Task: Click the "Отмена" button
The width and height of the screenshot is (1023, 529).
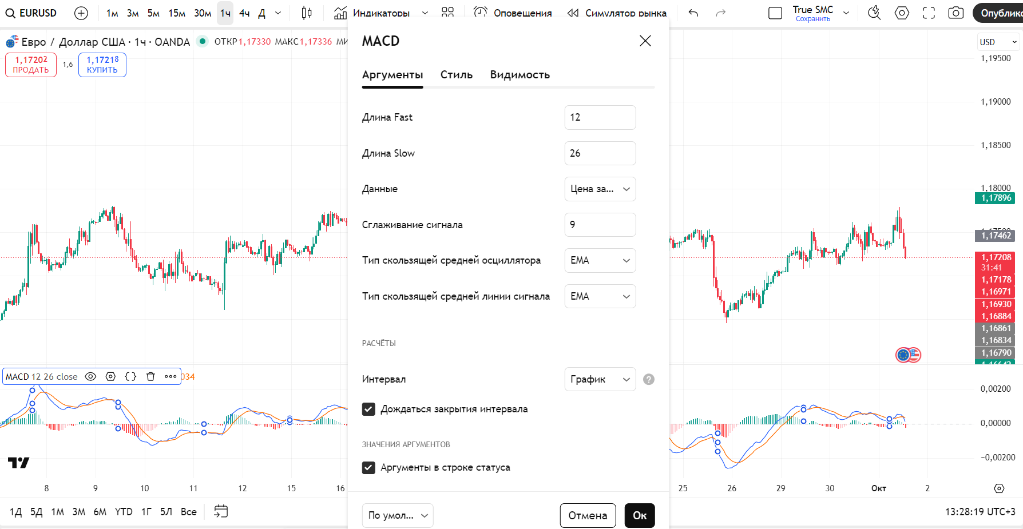Action: (588, 515)
